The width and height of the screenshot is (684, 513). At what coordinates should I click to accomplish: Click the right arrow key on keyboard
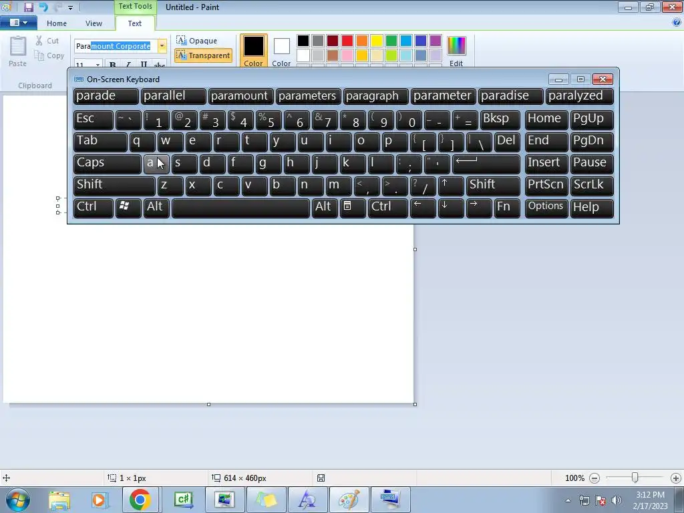point(479,208)
